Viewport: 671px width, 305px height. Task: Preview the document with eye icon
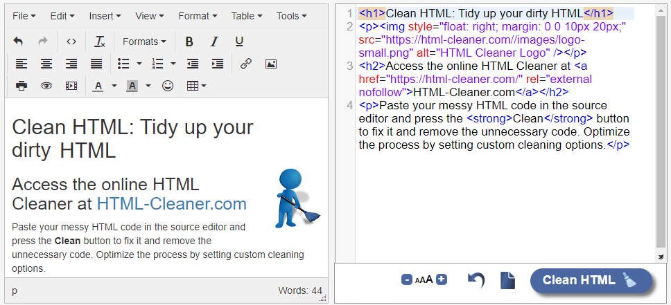[46, 86]
